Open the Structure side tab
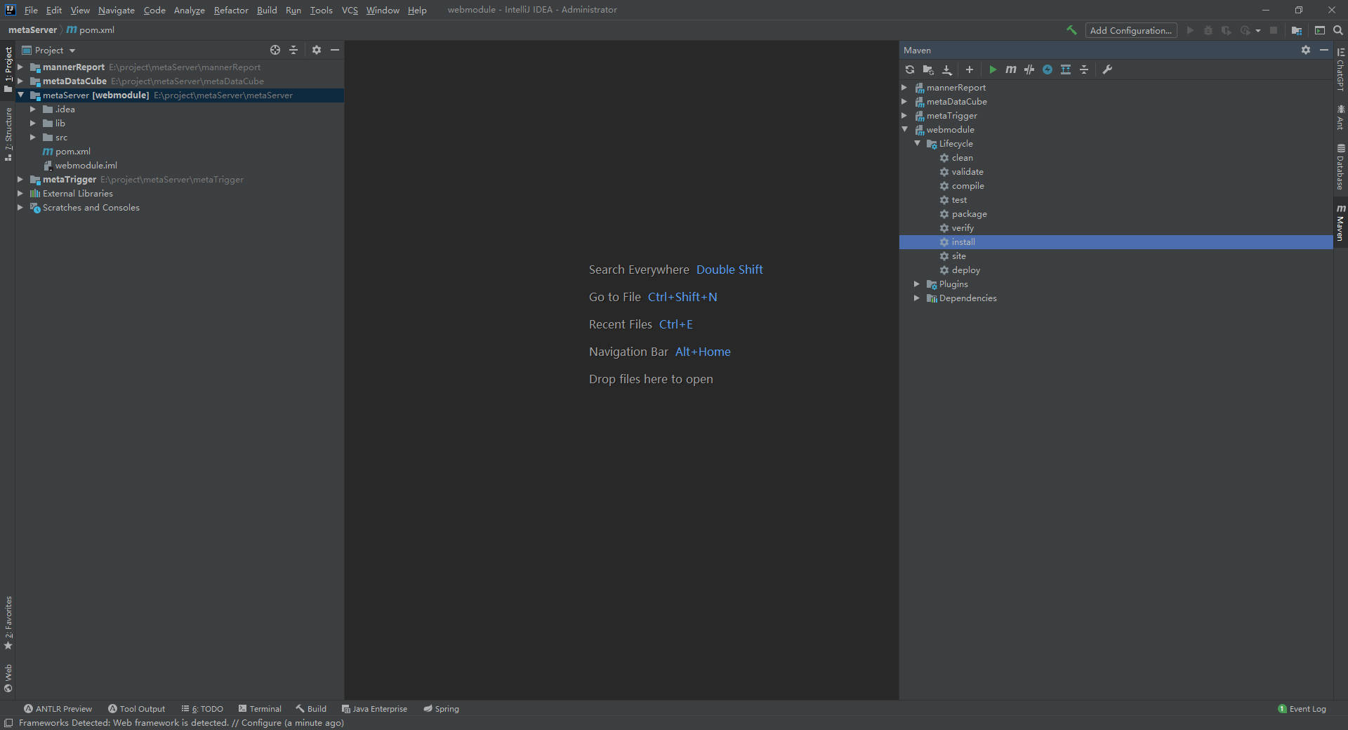 (x=8, y=134)
